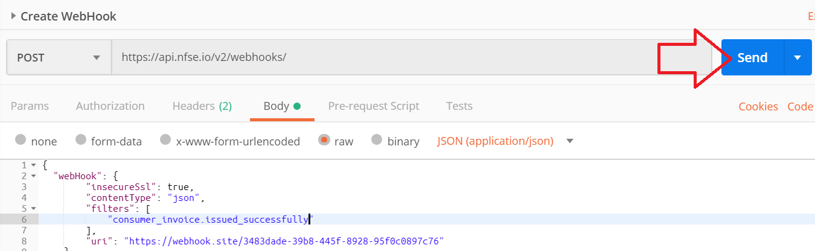Open the Send options arrow
The height and width of the screenshot is (251, 815).
(x=797, y=58)
